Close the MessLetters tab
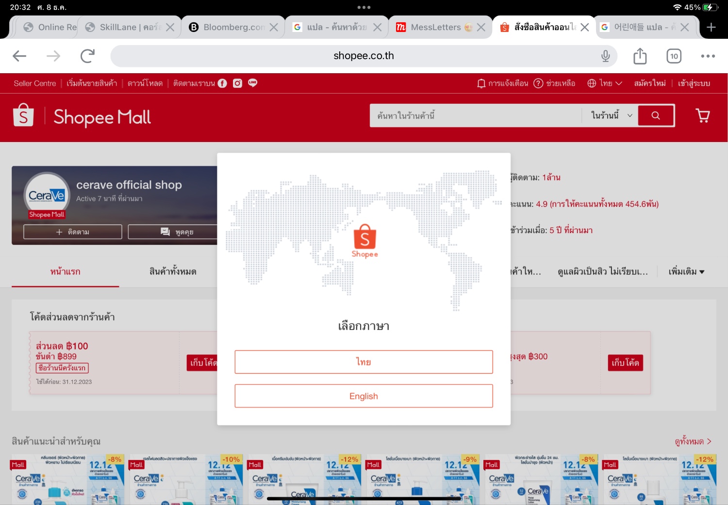 [481, 27]
